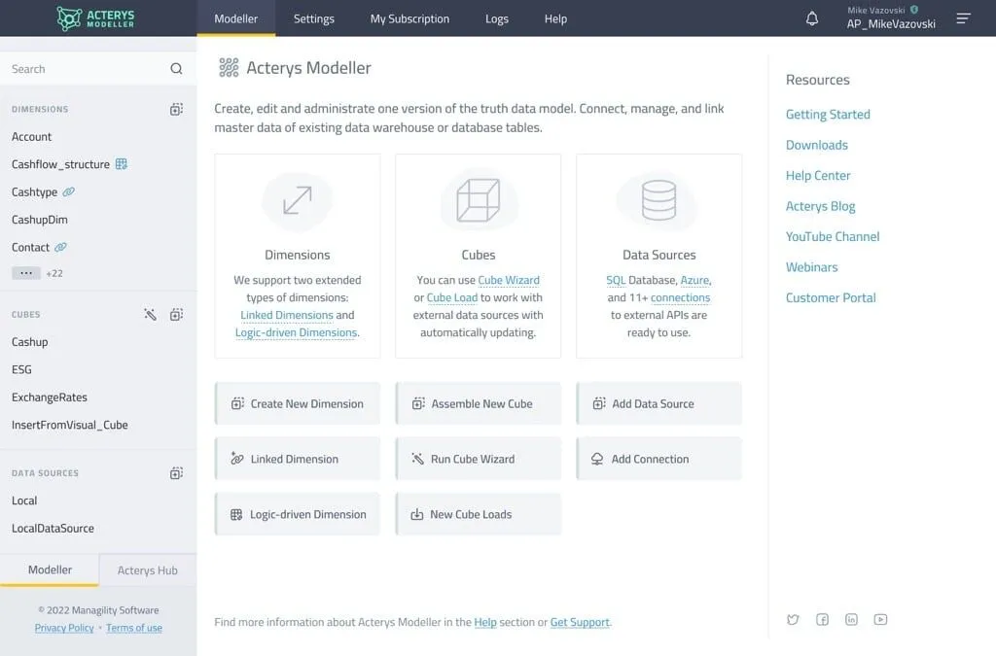Open the Logs menu item
Viewport: 996px width, 656px height.
point(496,18)
